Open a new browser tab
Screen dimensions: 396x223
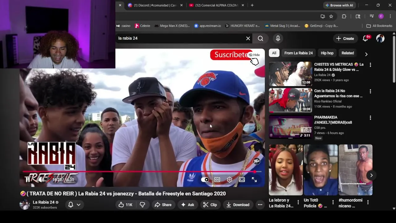click(x=252, y=5)
